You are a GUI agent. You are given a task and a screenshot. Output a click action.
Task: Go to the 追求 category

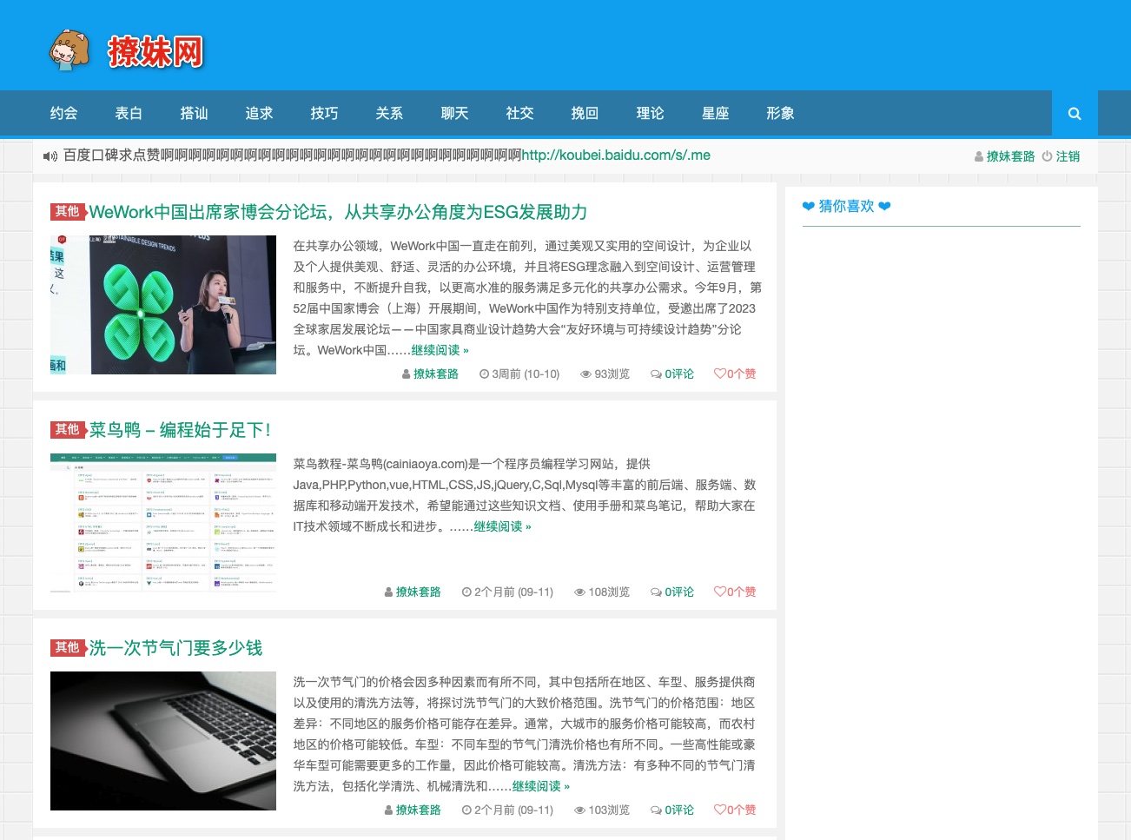[x=259, y=113]
